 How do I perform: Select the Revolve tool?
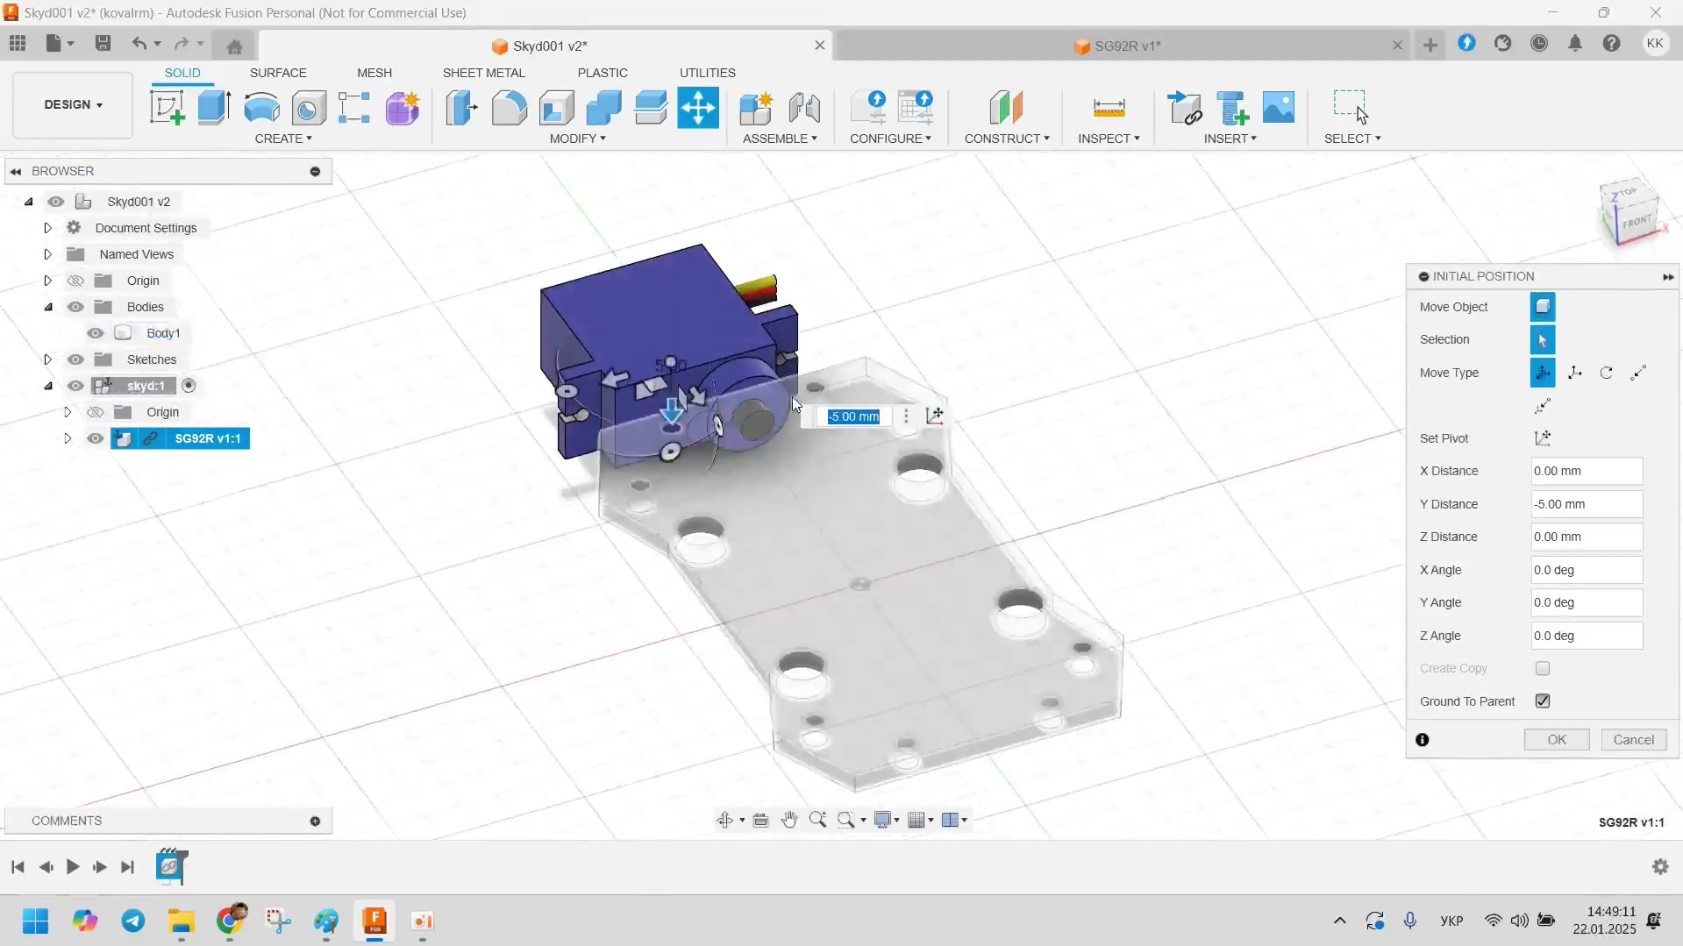[x=261, y=108]
